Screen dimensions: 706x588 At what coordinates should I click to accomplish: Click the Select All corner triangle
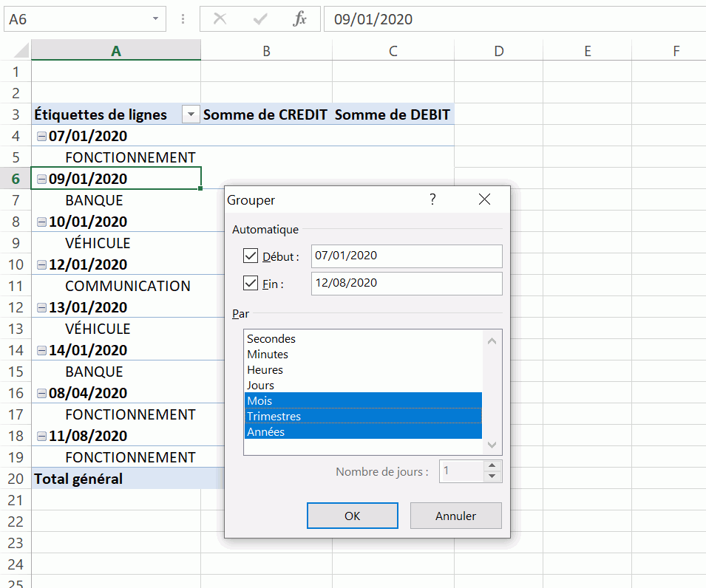click(21, 51)
